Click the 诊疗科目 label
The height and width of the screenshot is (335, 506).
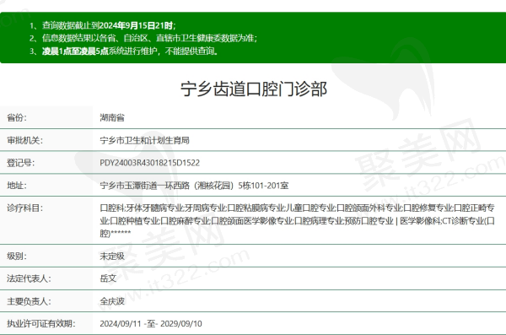click(24, 208)
